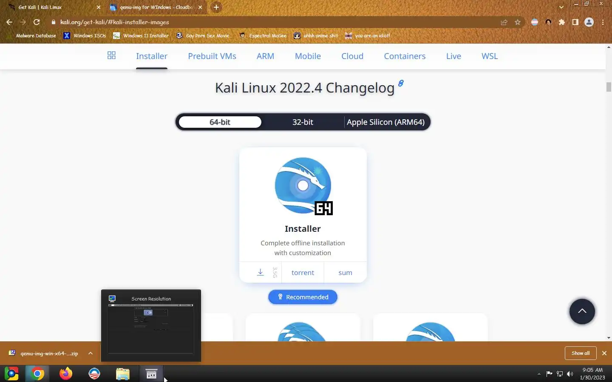Click the scroll-to-top round arrow button
This screenshot has width=612, height=382.
coord(582,311)
